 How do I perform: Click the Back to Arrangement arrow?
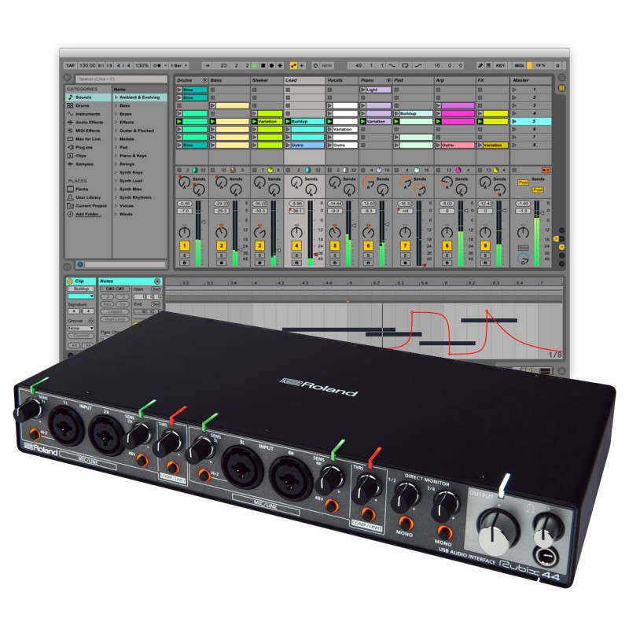point(302,65)
